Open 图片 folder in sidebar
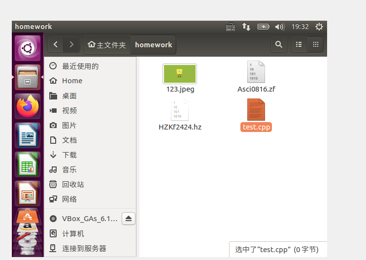This screenshot has width=366, height=260. pos(90,126)
